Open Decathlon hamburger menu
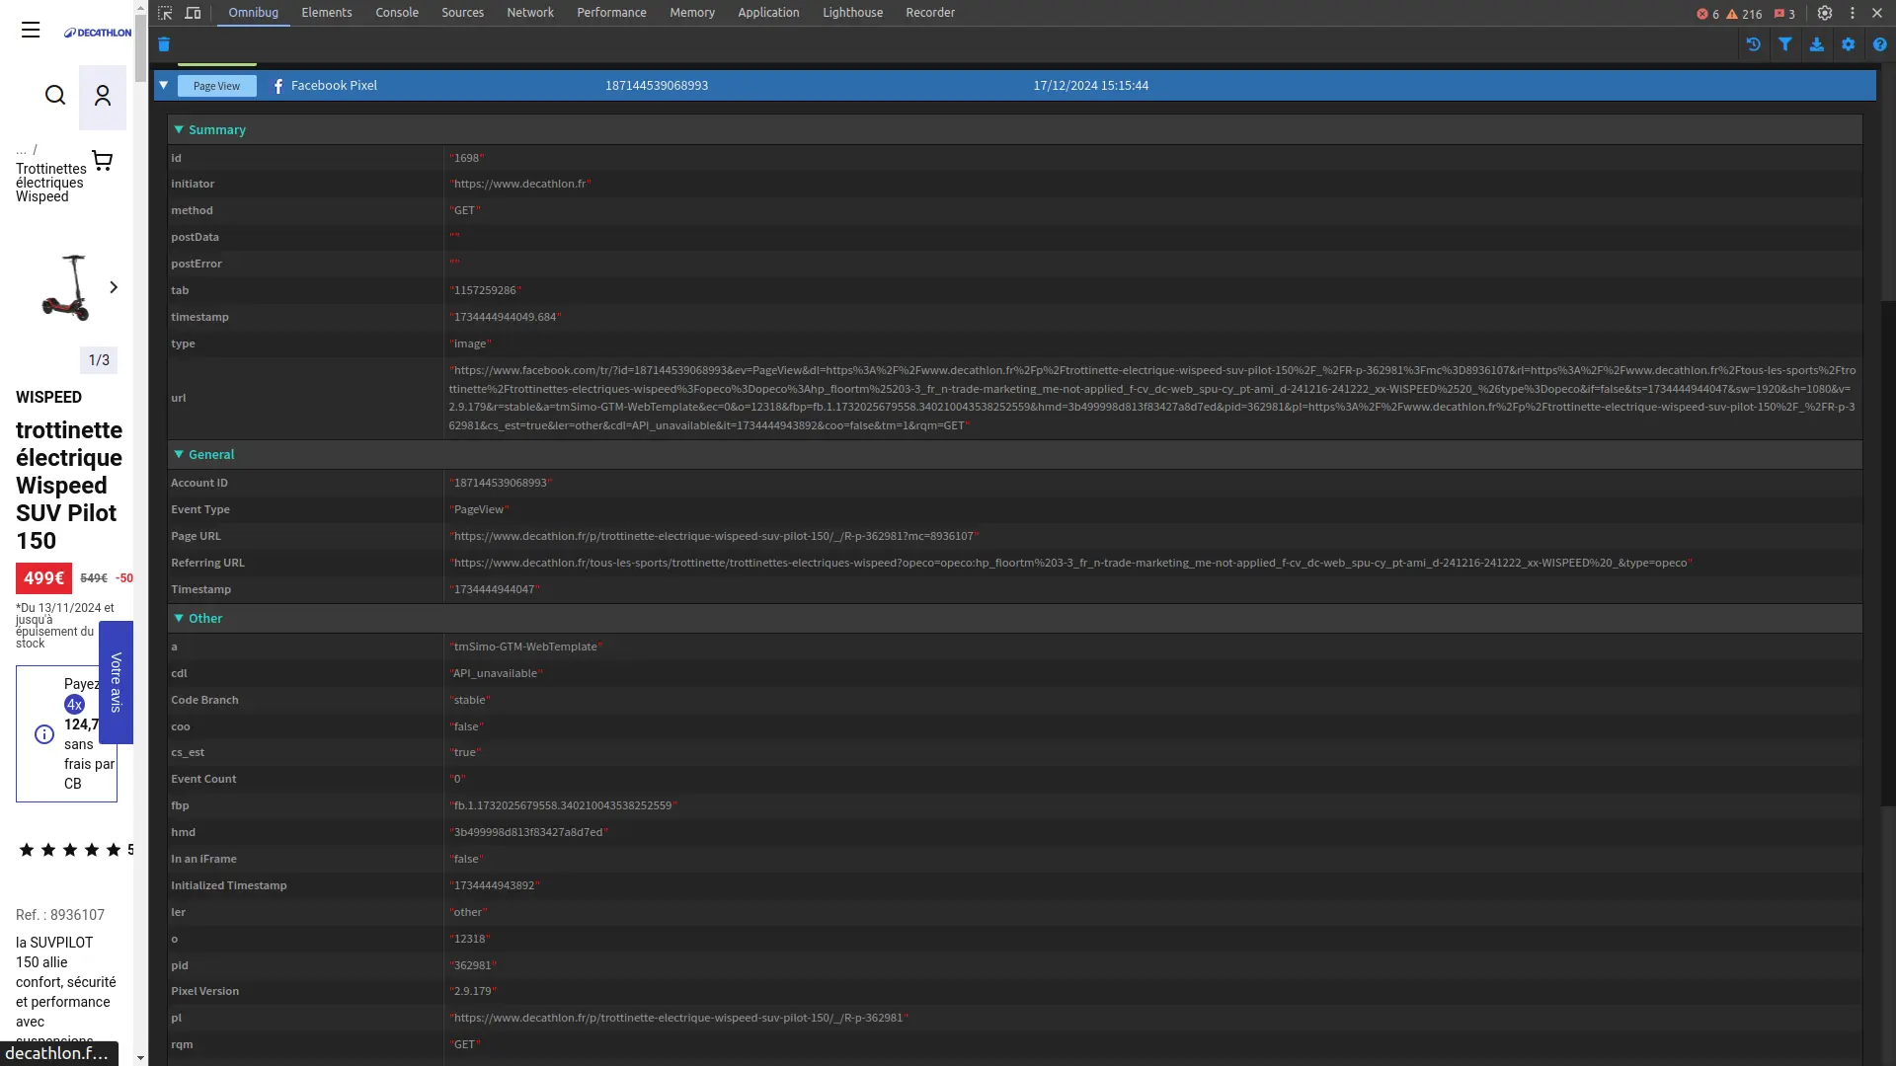Image resolution: width=1896 pixels, height=1066 pixels. click(31, 31)
